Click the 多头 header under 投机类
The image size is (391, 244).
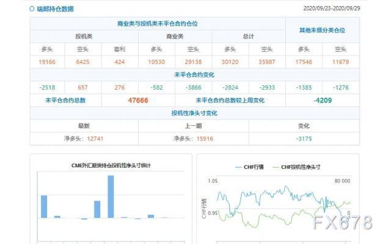47,49
